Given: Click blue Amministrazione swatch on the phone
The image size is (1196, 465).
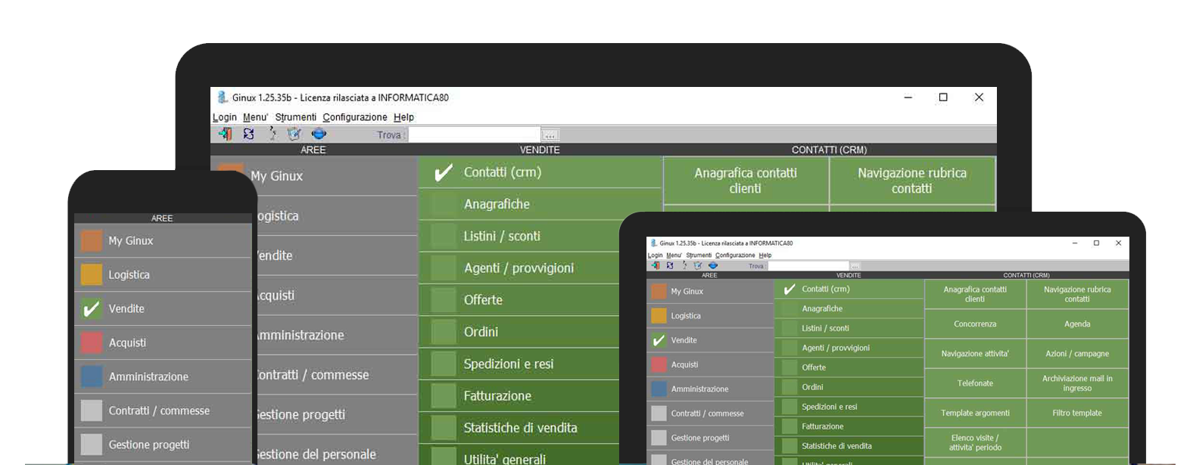Looking at the screenshot, I should click(92, 377).
